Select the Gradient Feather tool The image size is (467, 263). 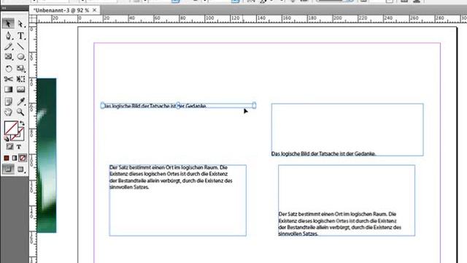(20, 89)
